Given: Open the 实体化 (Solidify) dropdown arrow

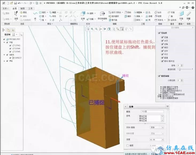Looking at the screenshot, I should tap(165, 20).
